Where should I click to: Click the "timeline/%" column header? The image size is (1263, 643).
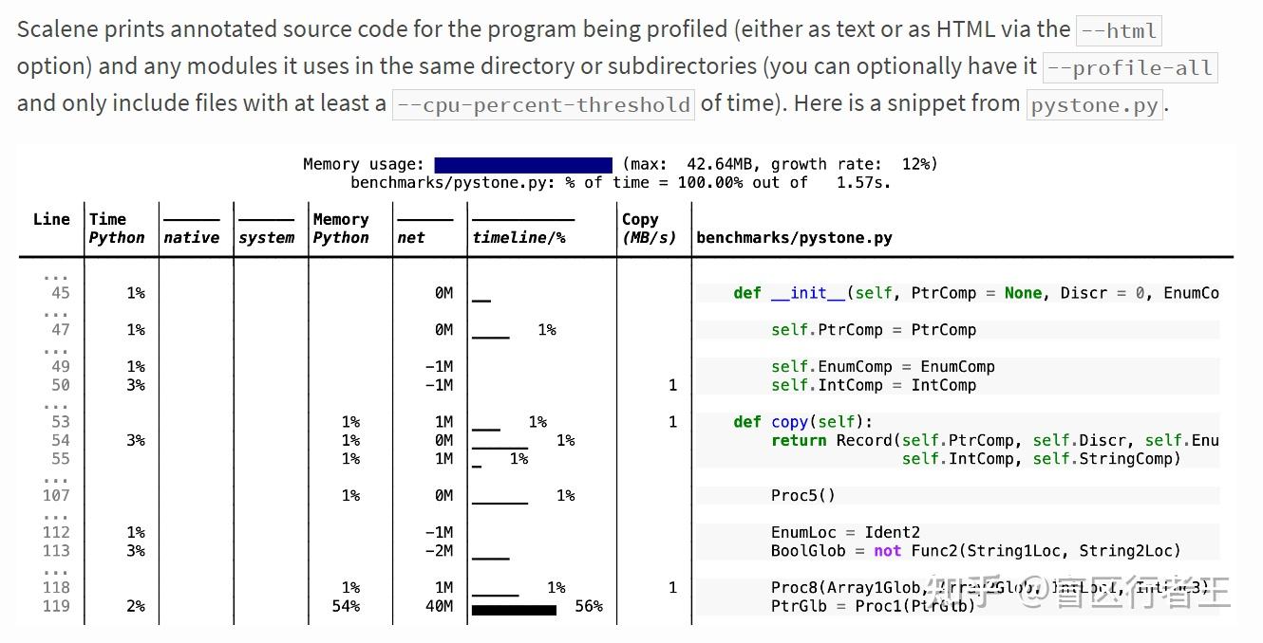(518, 238)
